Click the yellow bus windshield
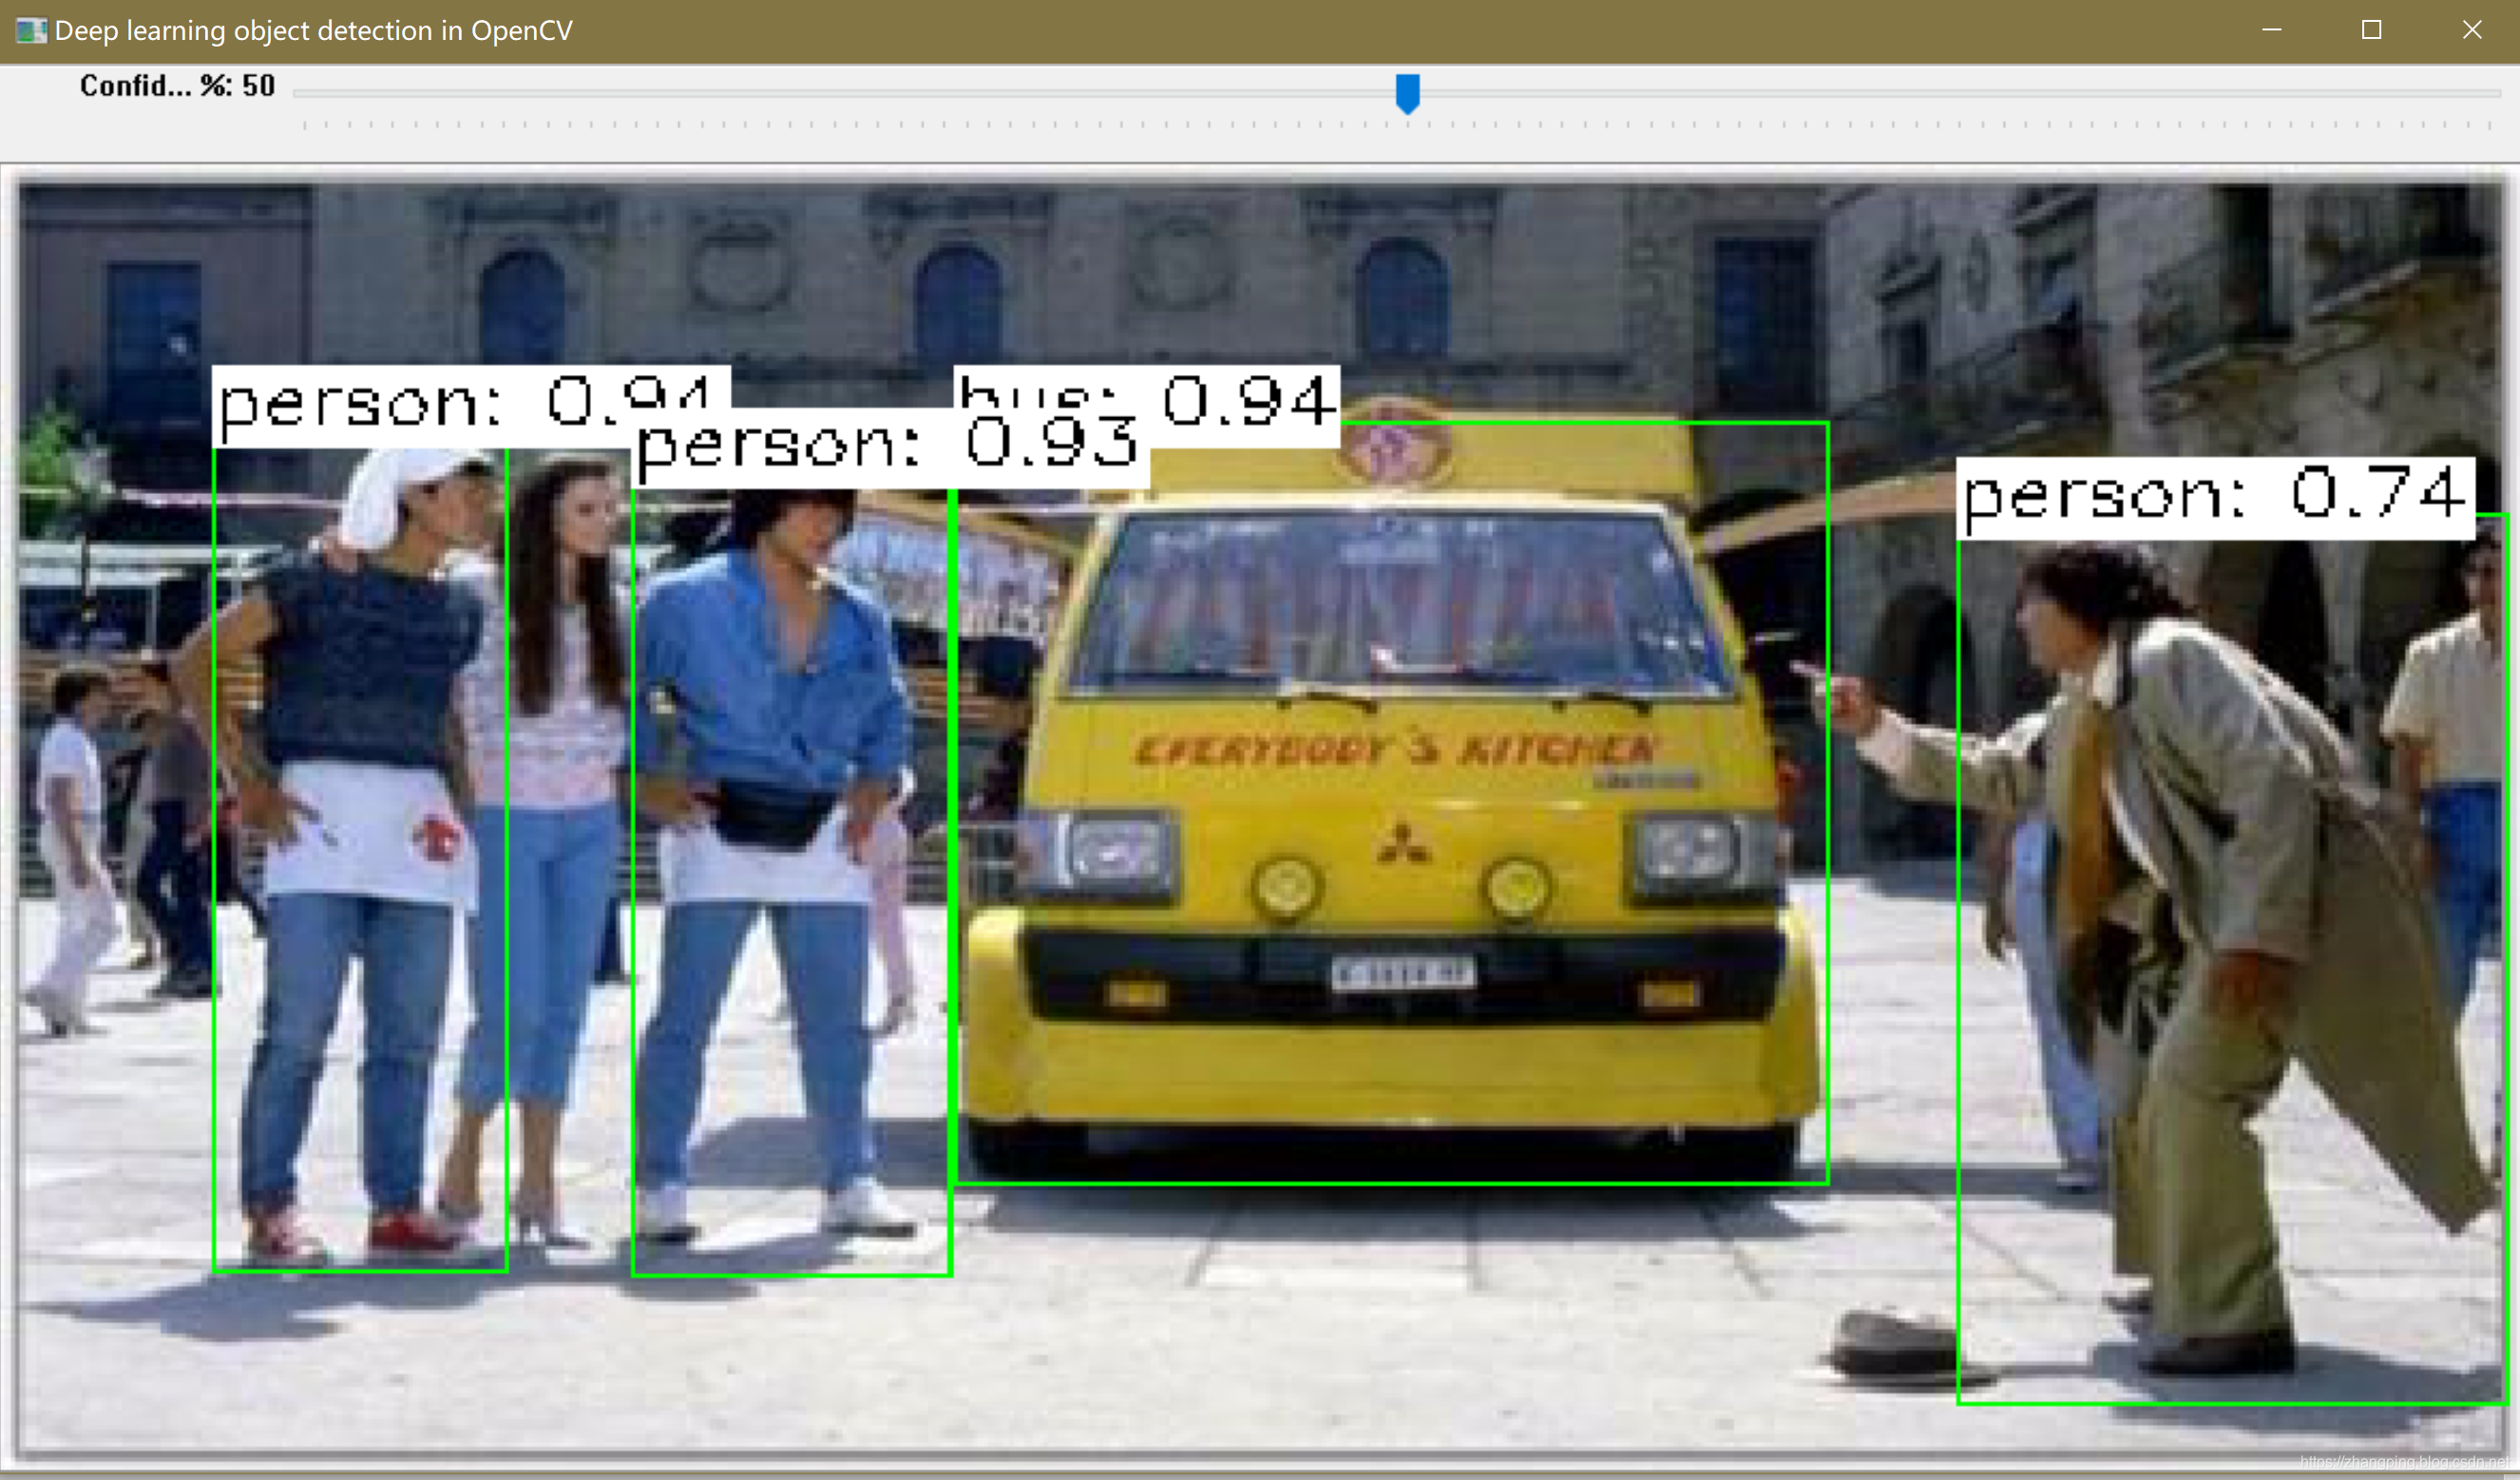Viewport: 2520px width, 1480px height. tap(1400, 600)
